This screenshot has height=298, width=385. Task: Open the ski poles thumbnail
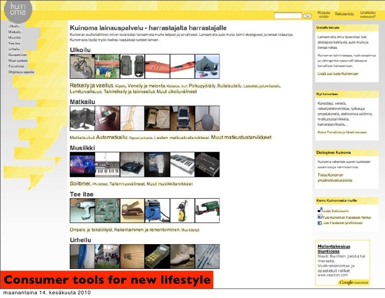[207, 257]
